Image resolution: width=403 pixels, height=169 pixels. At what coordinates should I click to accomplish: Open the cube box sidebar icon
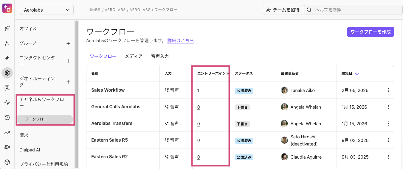click(7, 162)
